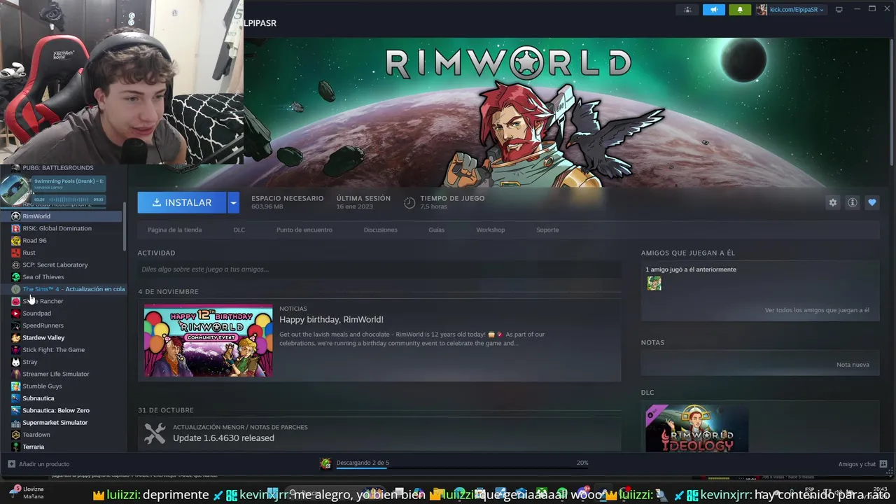Open Ver todos los amigos que juegan link
The height and width of the screenshot is (504, 896).
[x=817, y=310]
